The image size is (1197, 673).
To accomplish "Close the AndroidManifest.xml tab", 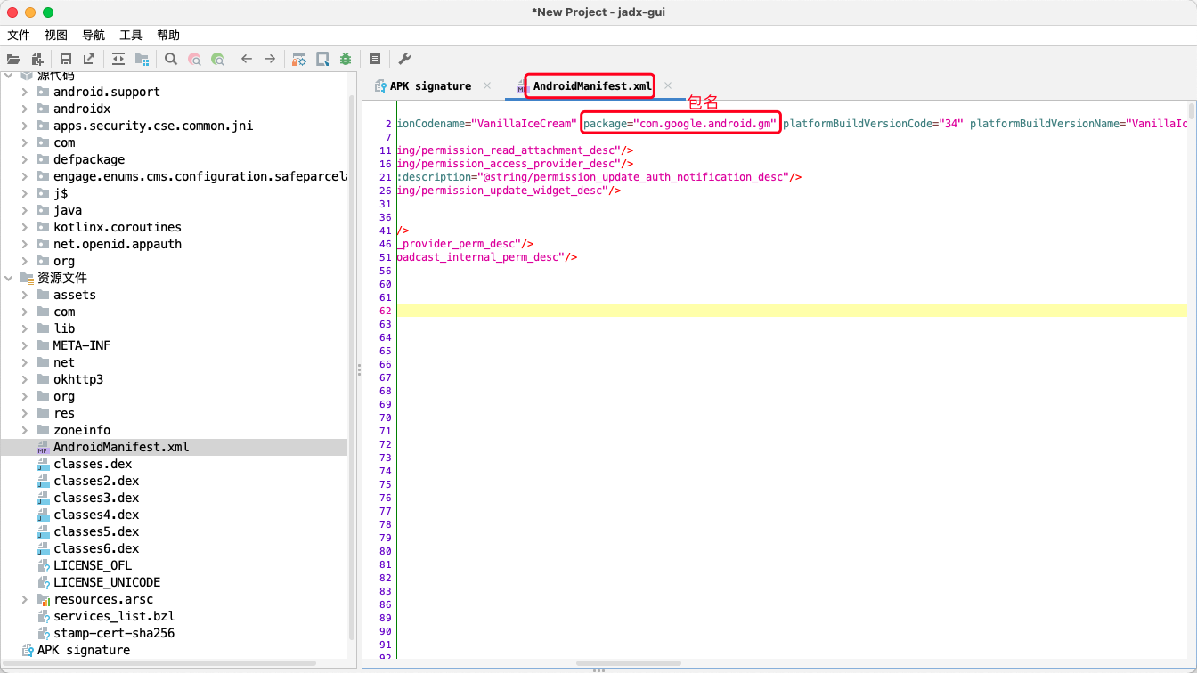I will pos(668,86).
